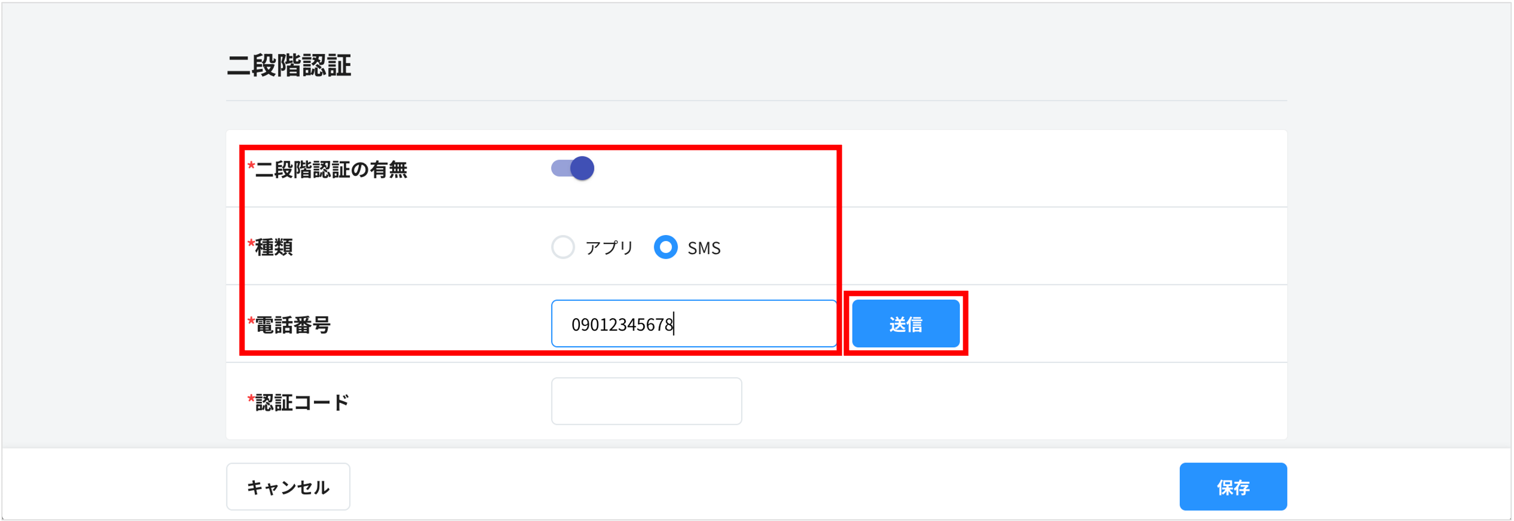Cancel the 二段階認証 settings changes

(288, 487)
